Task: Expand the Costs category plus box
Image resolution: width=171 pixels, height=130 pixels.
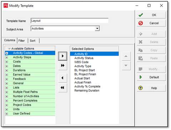Action: click(7, 62)
